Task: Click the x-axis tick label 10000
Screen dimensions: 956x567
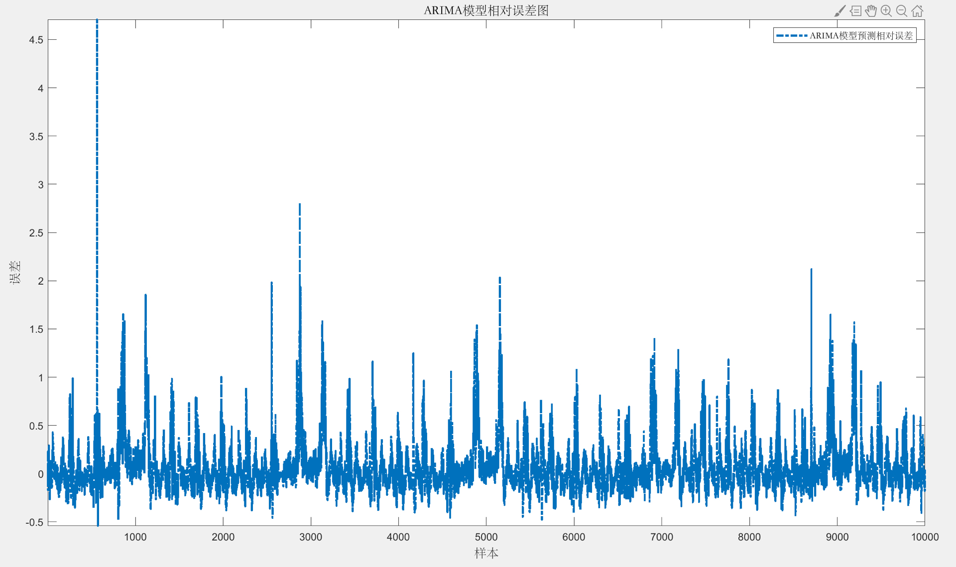Action: 925,537
